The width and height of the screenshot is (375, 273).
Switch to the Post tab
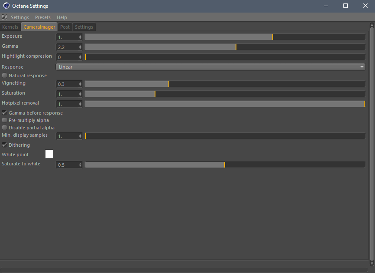tap(65, 27)
